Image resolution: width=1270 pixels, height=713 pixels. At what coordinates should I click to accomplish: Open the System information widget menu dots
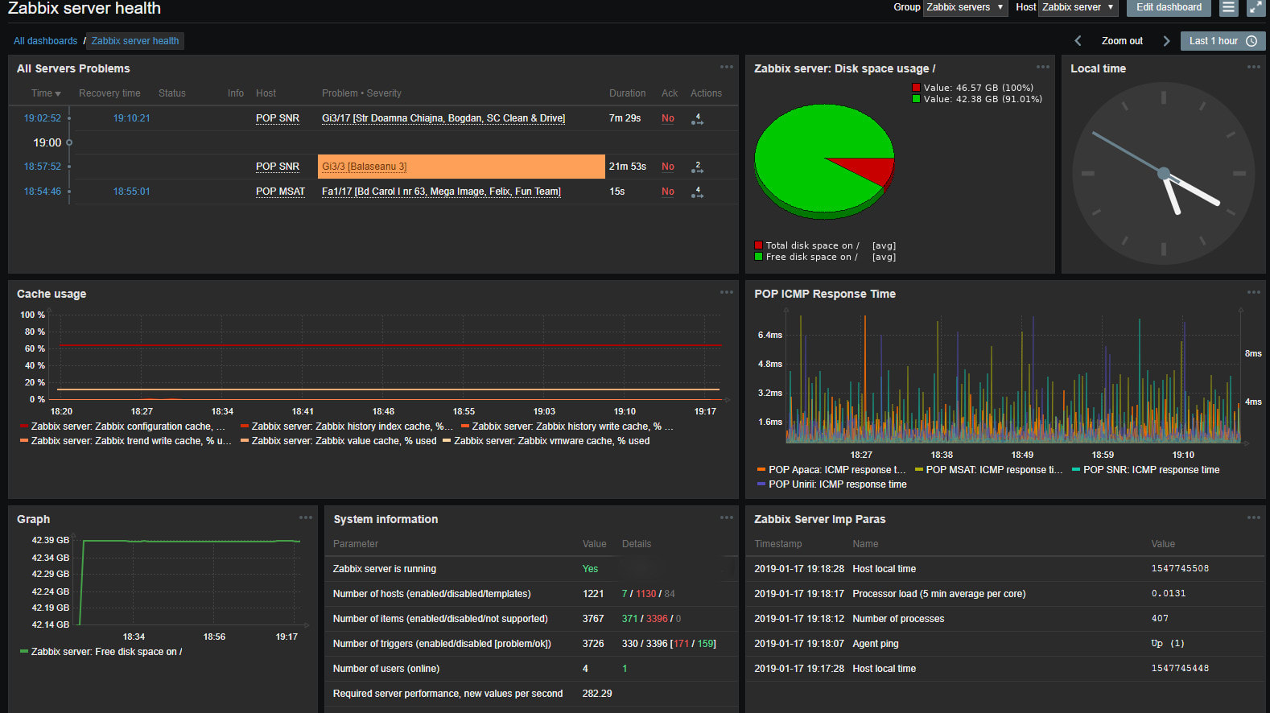click(726, 518)
